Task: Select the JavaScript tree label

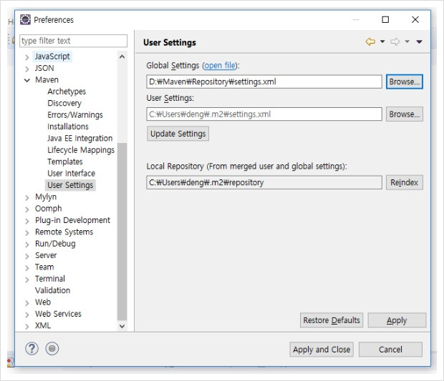Action: [x=52, y=56]
